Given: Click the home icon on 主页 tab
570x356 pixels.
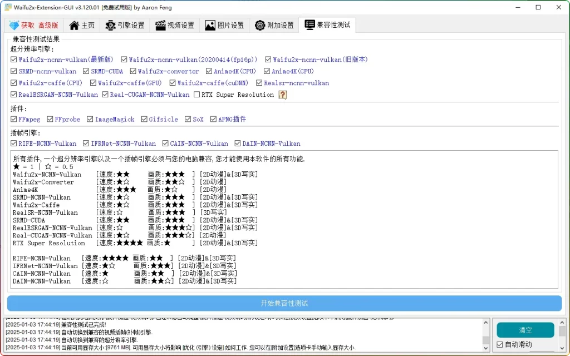Looking at the screenshot, I should 74,26.
